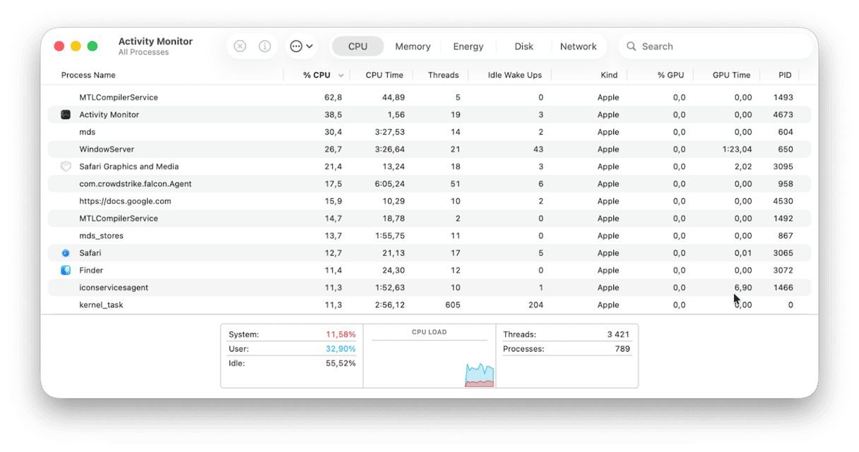Viewport: 859px width, 452px height.
Task: Switch to the Disk tab
Action: click(x=524, y=47)
